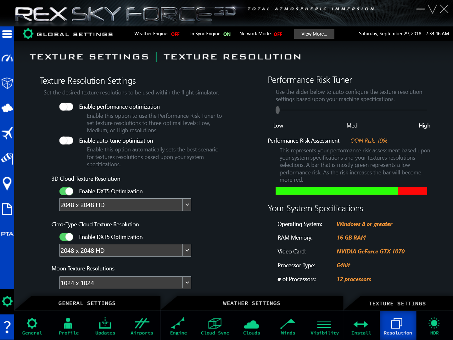Open the PTA sidebar item
The height and width of the screenshot is (340, 453).
(x=7, y=234)
